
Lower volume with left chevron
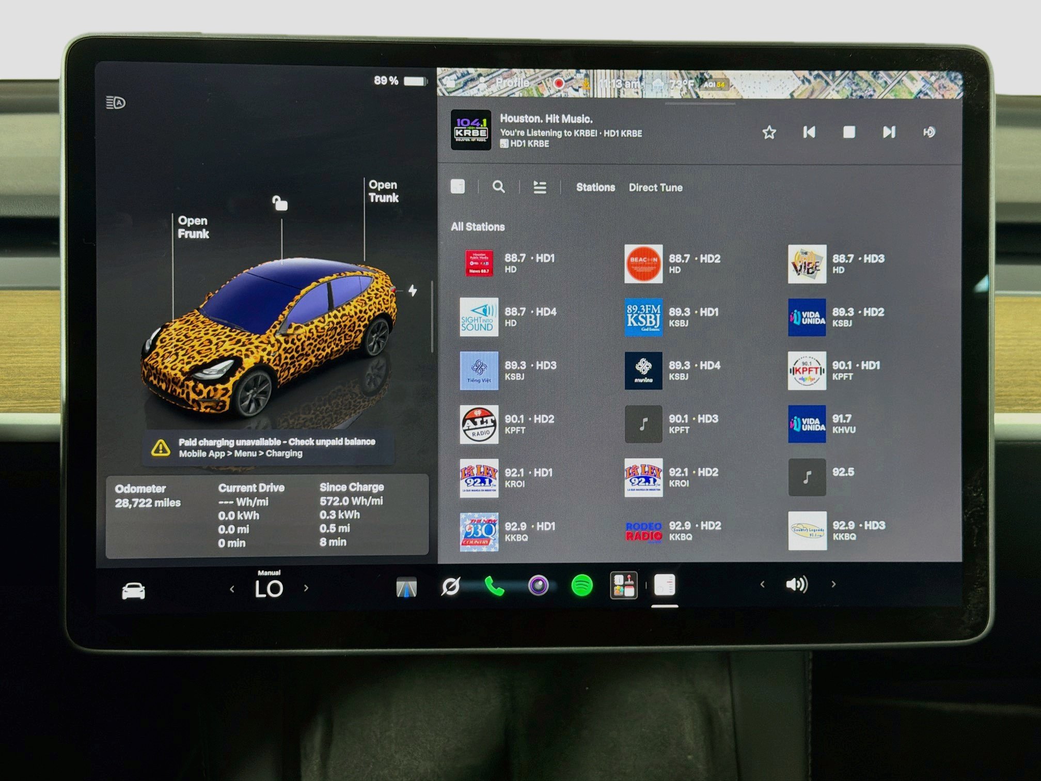point(762,584)
